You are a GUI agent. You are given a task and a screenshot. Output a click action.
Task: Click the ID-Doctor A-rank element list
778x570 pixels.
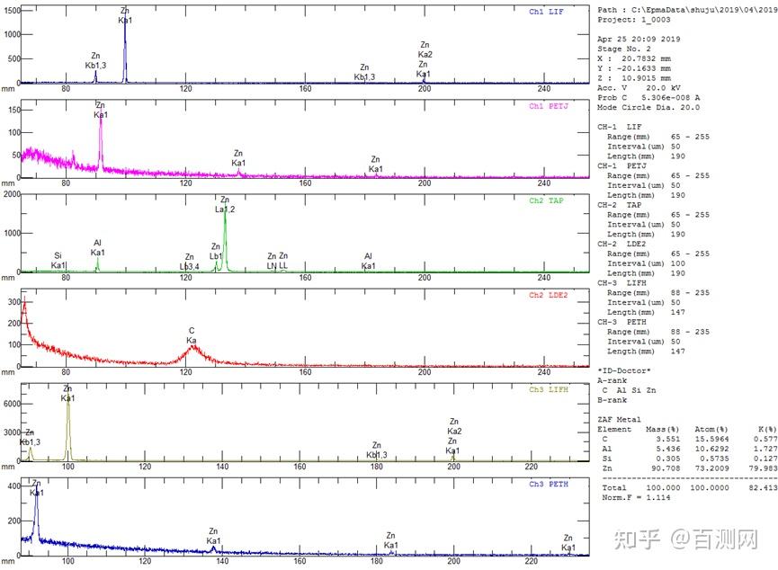(x=630, y=390)
